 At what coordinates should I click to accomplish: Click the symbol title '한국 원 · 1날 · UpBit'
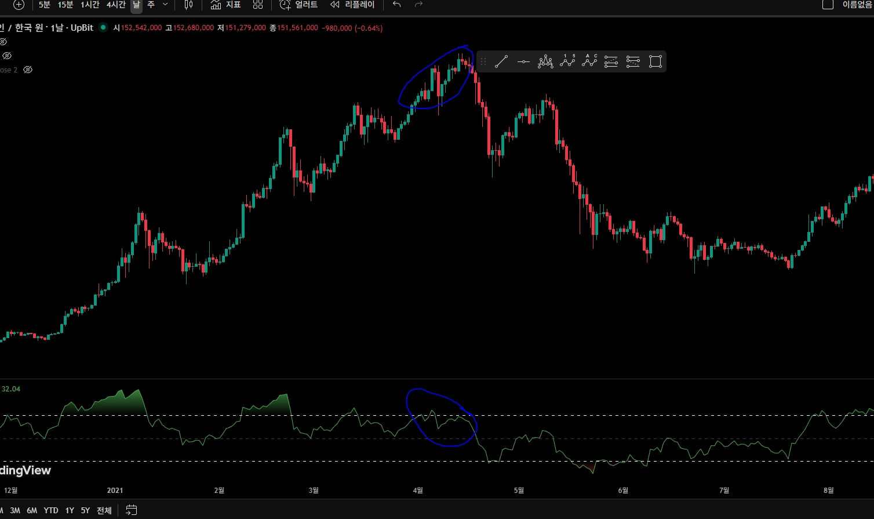tap(54, 28)
